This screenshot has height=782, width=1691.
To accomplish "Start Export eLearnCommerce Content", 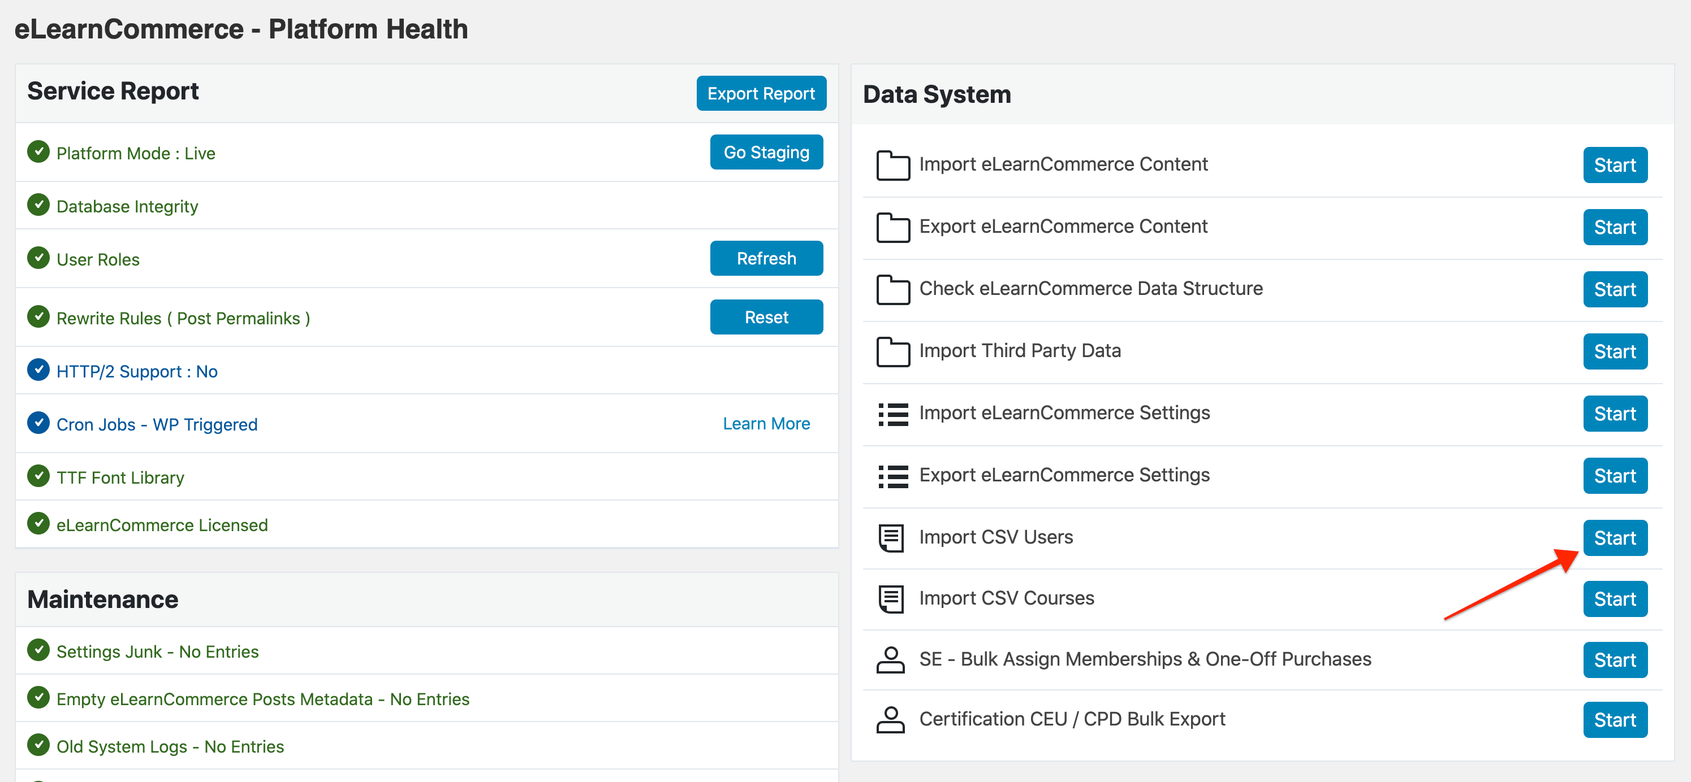I will coord(1615,228).
